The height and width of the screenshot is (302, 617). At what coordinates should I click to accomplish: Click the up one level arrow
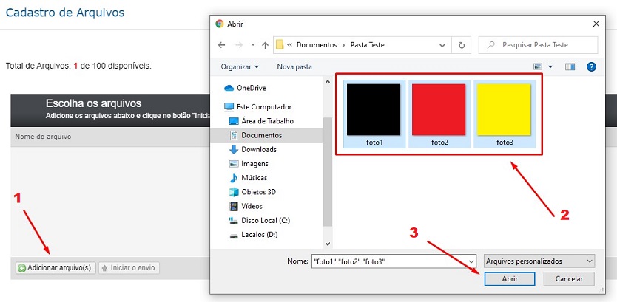(x=265, y=45)
